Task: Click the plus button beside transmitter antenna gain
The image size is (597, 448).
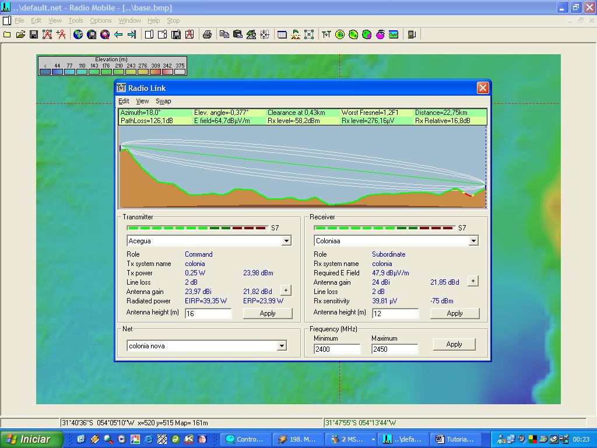Action: 286,290
